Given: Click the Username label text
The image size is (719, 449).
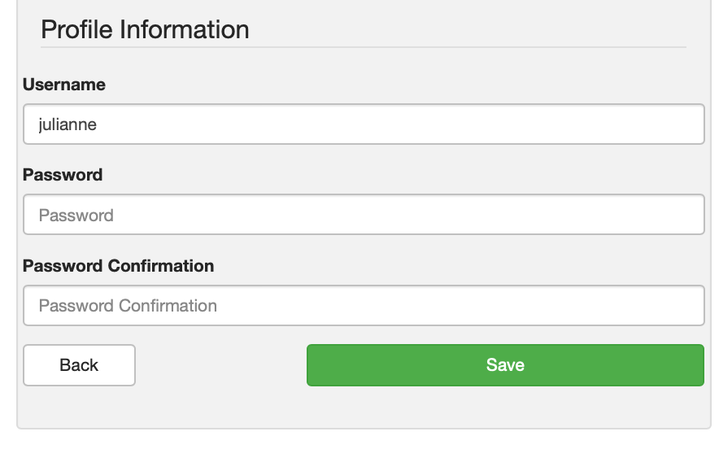Looking at the screenshot, I should pos(64,85).
